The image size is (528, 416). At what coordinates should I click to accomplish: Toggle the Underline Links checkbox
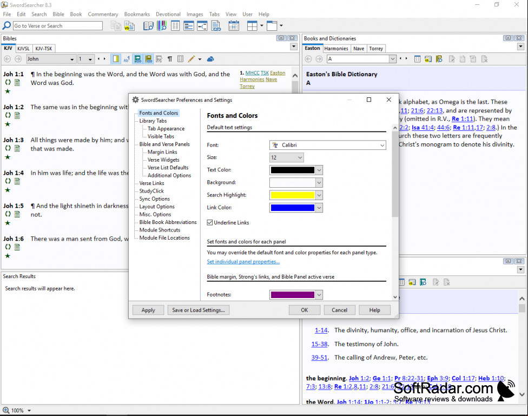pyautogui.click(x=210, y=222)
